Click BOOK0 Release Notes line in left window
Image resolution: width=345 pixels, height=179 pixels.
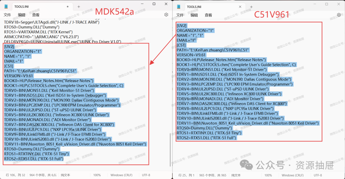[x=49, y=81]
